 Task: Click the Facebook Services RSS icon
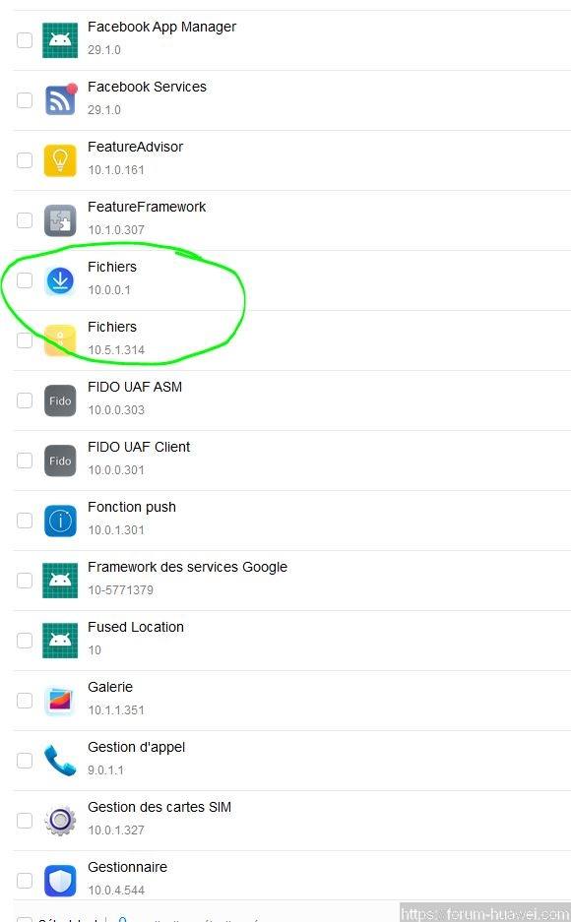click(60, 99)
